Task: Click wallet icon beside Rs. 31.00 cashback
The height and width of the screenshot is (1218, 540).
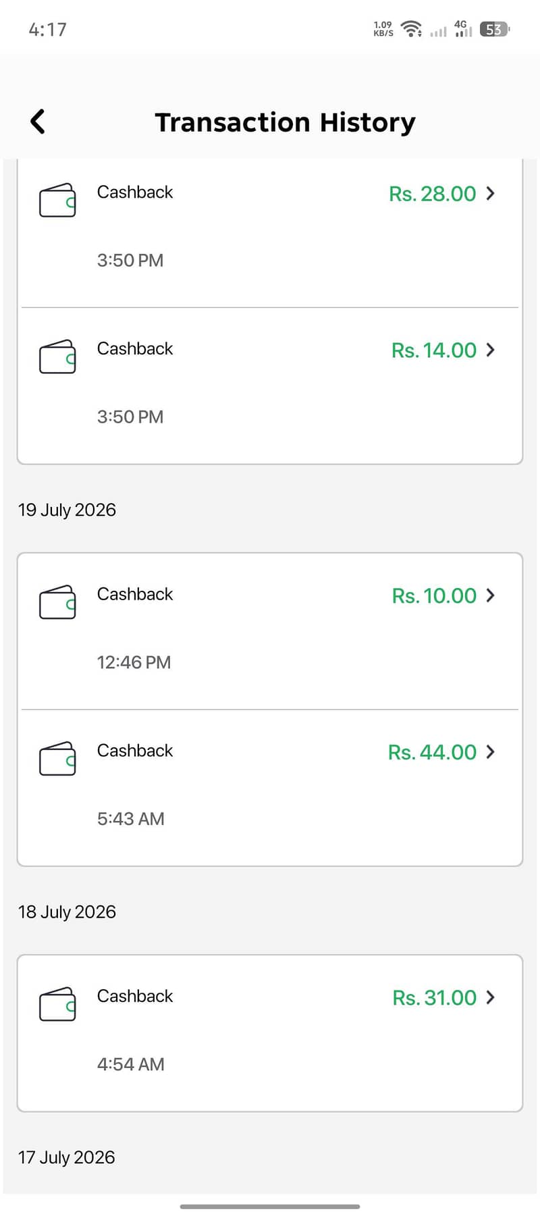Action: pos(57,1004)
